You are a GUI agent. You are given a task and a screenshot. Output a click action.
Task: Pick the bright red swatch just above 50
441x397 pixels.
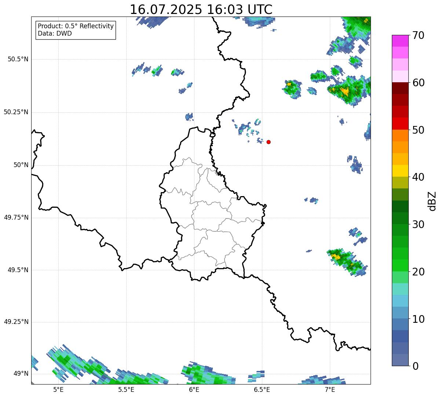pyautogui.click(x=400, y=124)
